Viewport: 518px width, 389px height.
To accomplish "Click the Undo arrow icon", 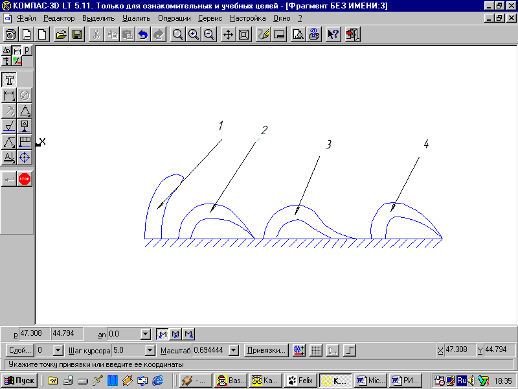I will point(143,35).
